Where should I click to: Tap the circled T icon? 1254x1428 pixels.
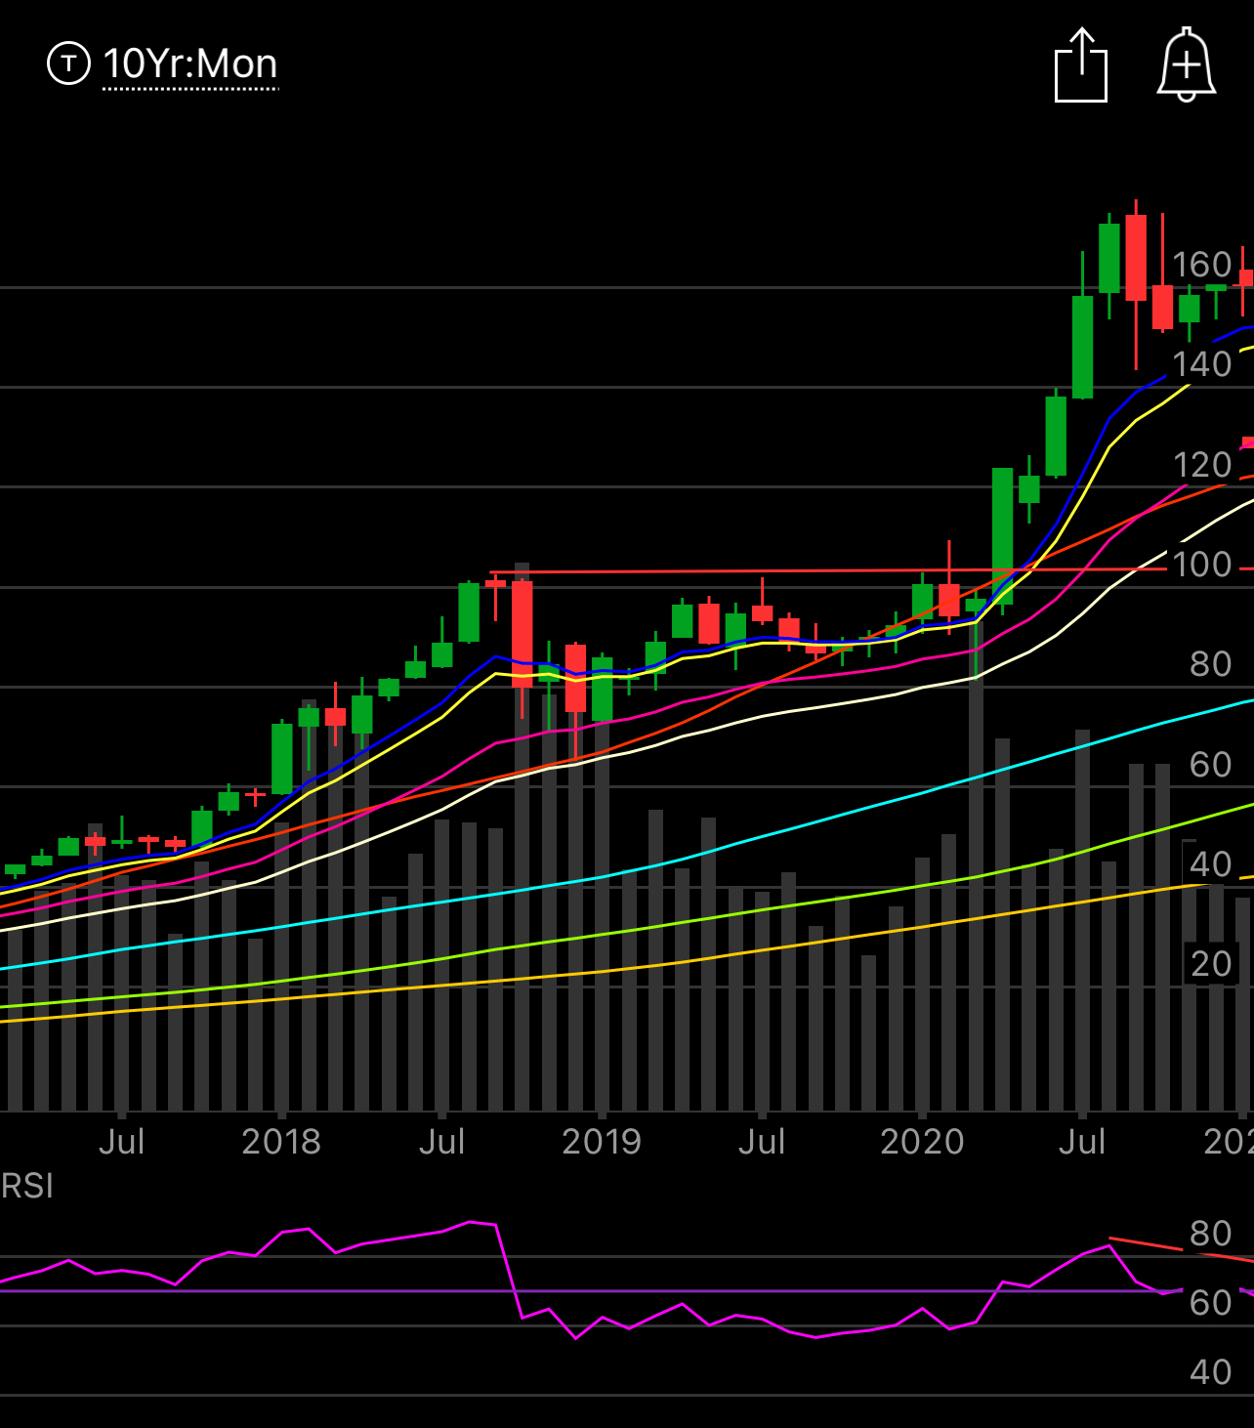68,64
